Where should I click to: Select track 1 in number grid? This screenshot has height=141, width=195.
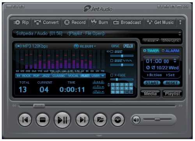[x=113, y=85]
